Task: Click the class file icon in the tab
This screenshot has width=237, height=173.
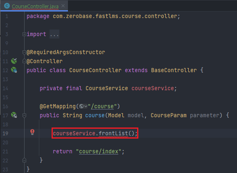Action: coord(7,6)
